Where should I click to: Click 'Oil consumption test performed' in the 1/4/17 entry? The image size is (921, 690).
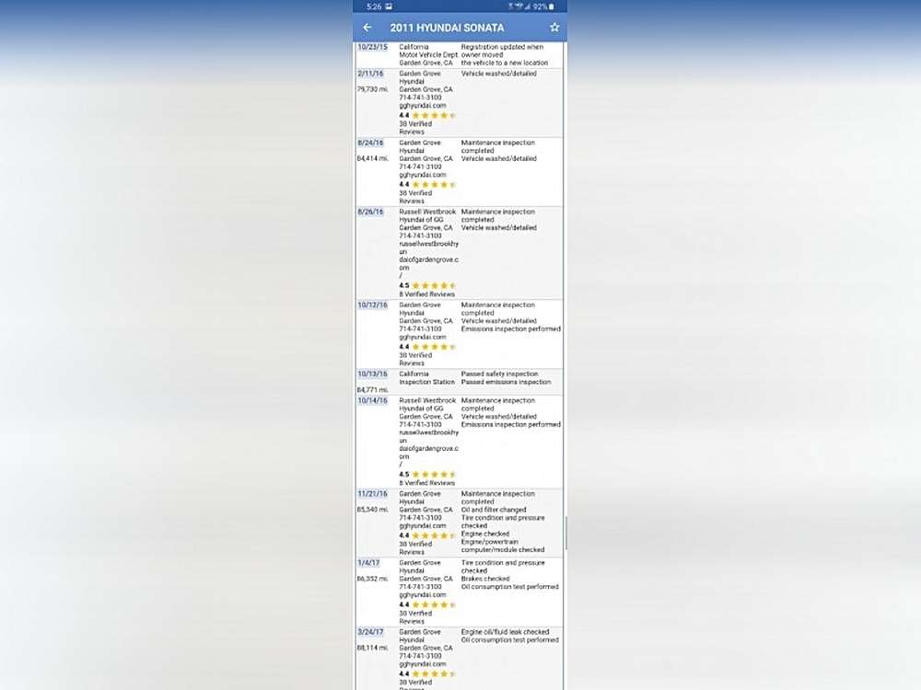[510, 587]
